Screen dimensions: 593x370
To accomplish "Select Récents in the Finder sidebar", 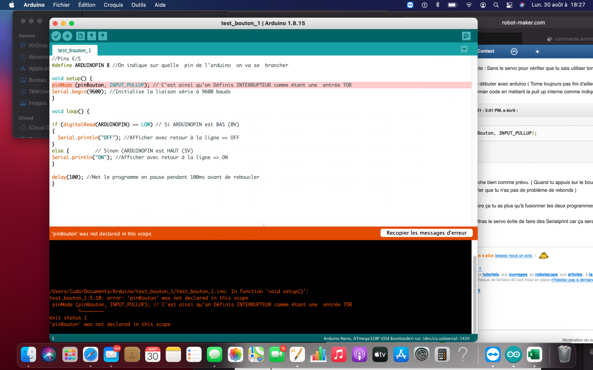I will click(34, 57).
